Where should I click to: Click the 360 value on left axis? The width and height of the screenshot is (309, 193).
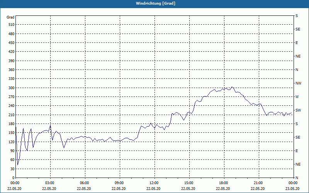12,70
